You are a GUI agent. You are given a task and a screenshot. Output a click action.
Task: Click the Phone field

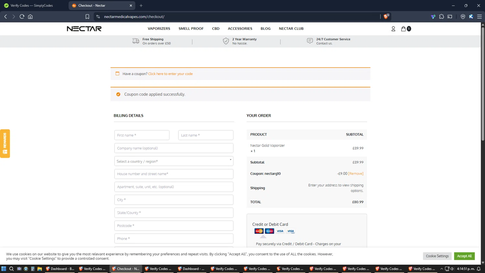[174, 239]
